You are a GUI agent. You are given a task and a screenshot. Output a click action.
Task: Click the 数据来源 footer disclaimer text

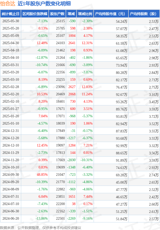[x=41, y=227]
